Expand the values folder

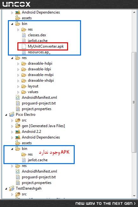point(18,92)
